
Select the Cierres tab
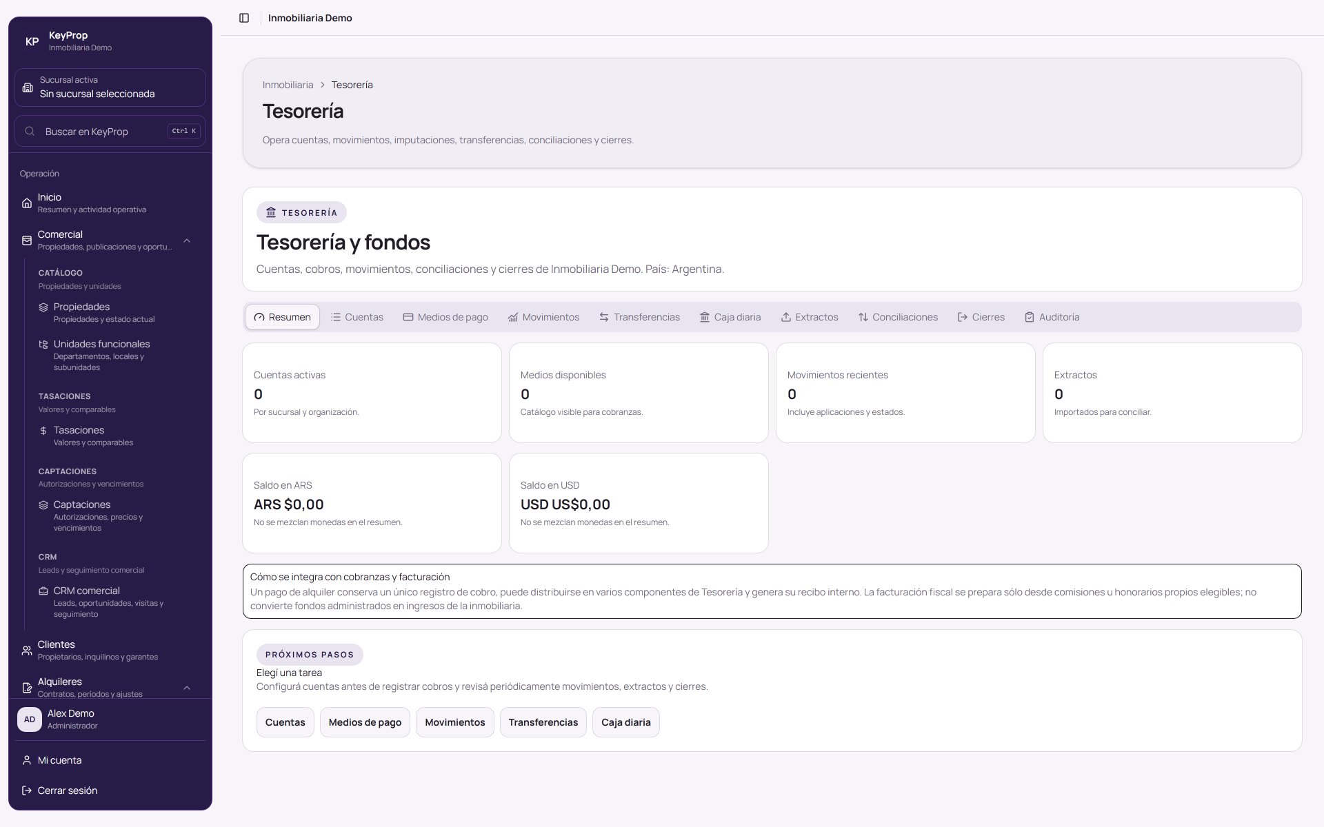coord(981,317)
